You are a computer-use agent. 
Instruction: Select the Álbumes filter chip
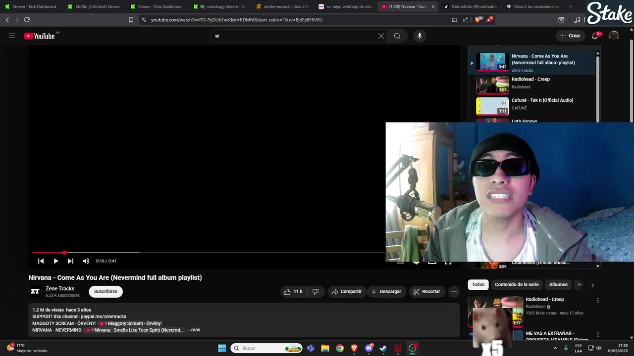click(x=558, y=285)
